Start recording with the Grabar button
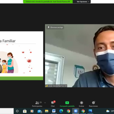 pyautogui.click(x=82, y=104)
